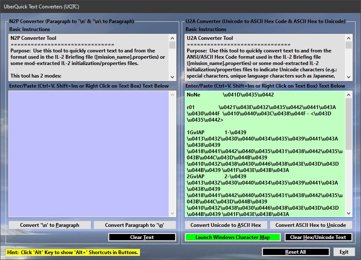This screenshot has width=361, height=260.
Task: Click Clear Text button in N2P panel
Action: [142, 237]
